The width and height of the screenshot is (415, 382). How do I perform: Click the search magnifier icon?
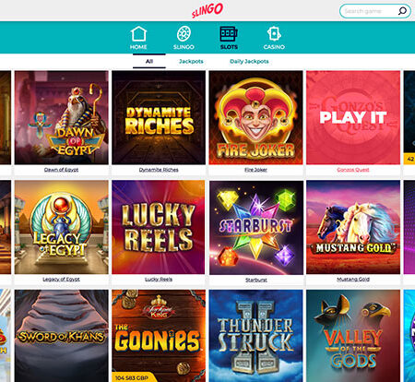click(x=402, y=11)
